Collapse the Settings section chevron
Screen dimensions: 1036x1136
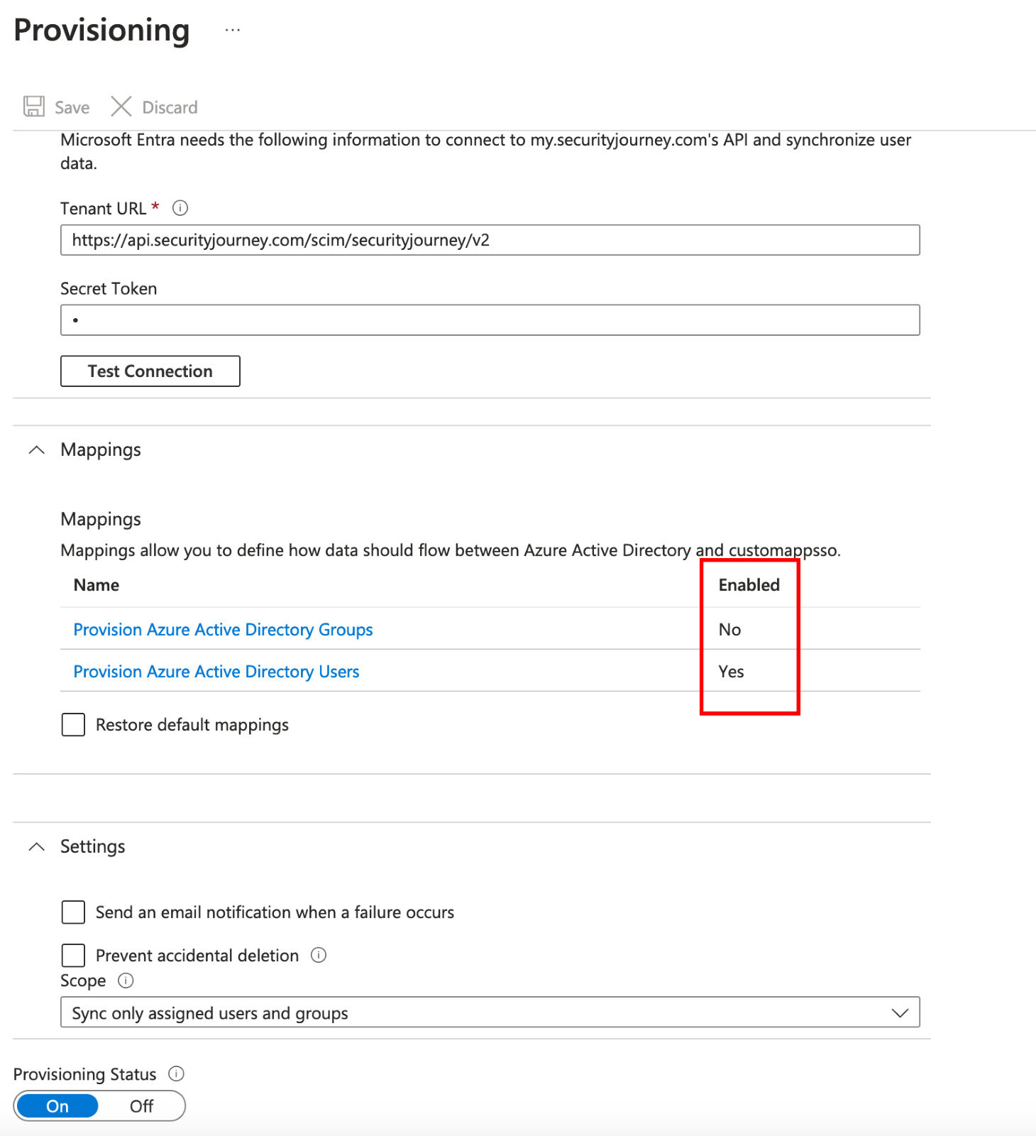[x=36, y=846]
